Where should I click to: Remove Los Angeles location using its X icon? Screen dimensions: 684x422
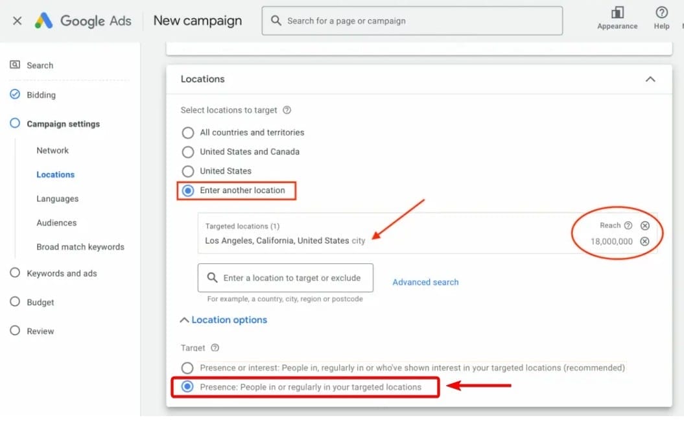tap(645, 240)
